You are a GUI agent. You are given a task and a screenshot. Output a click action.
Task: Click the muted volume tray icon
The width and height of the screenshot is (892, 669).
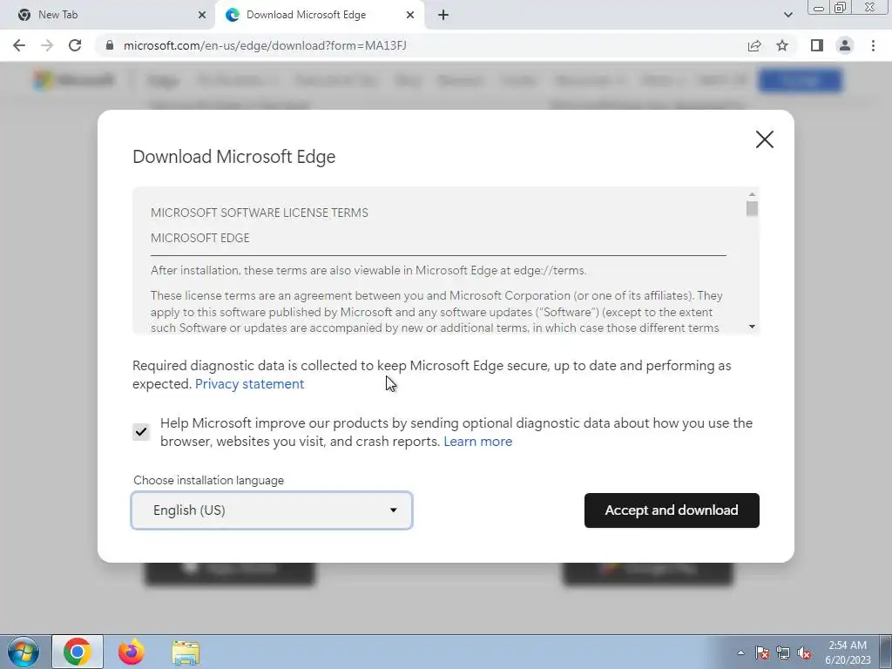[x=804, y=653]
